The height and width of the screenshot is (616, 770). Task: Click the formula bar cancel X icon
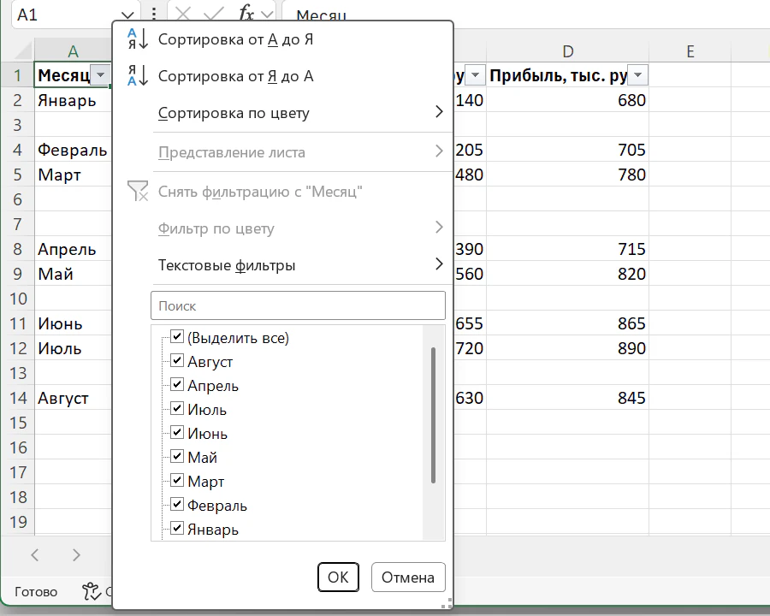[x=183, y=14]
